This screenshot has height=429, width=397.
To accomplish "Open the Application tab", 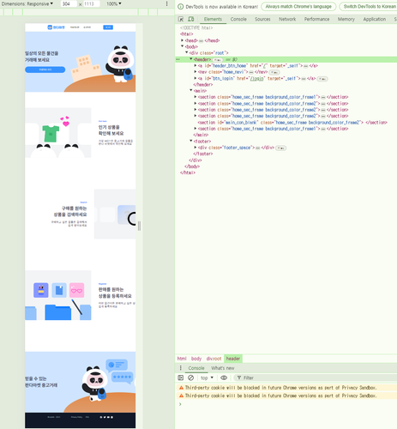I will 375,19.
